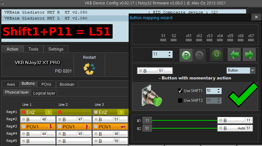Toggle the sS6 sub-shift indicator
This screenshot has width=262, height=146.
click(241, 40)
